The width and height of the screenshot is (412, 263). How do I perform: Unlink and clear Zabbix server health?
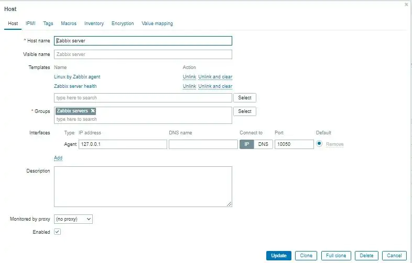pos(215,86)
